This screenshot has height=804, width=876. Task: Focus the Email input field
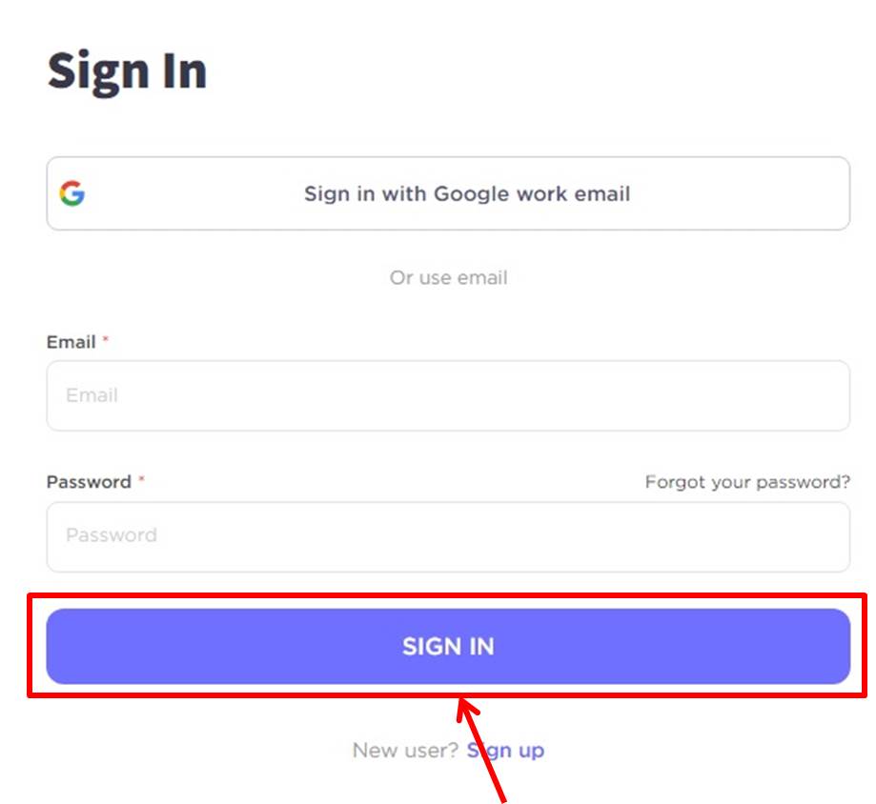click(x=448, y=395)
